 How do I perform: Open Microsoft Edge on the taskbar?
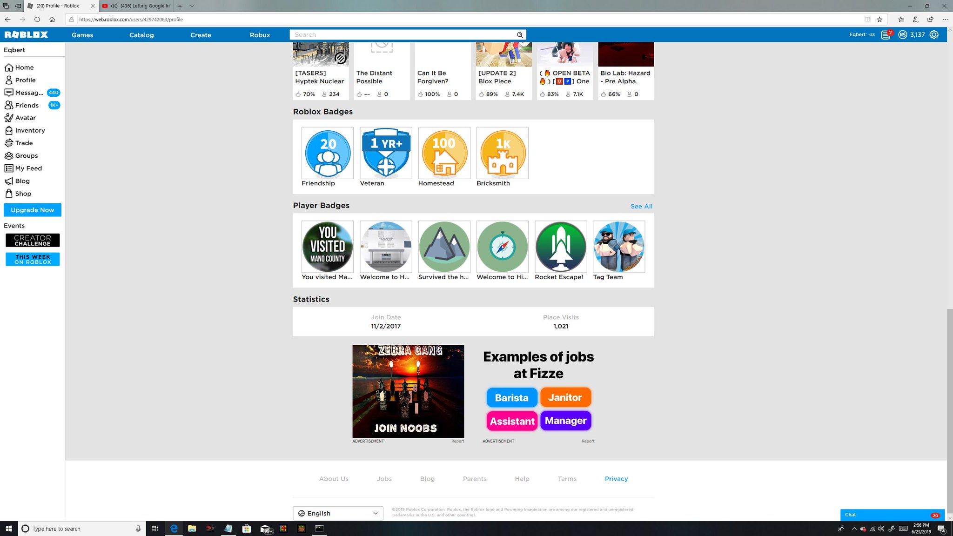tap(174, 529)
